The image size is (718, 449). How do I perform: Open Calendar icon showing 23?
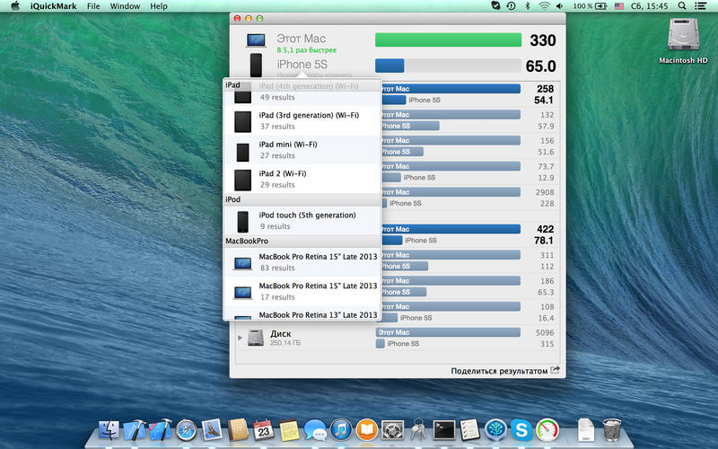point(263,430)
